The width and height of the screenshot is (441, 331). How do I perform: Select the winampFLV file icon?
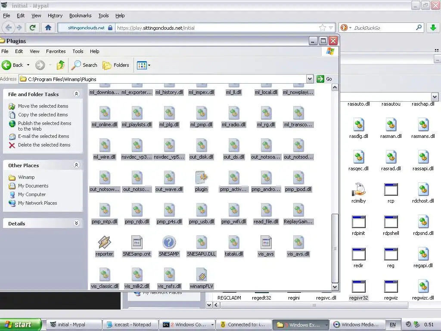tap(202, 275)
